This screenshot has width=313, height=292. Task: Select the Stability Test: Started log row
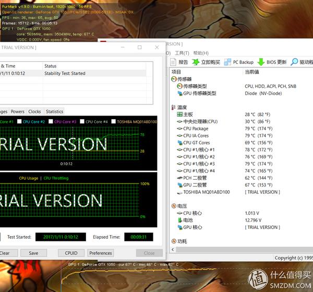coord(73,73)
